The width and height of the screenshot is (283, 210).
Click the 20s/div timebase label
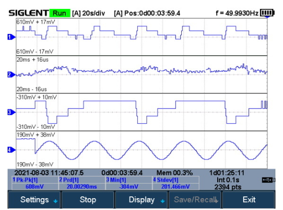tap(88, 13)
